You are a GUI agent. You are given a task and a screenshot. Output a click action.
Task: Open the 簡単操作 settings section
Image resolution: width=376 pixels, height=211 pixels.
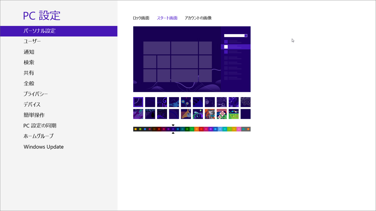click(33, 115)
